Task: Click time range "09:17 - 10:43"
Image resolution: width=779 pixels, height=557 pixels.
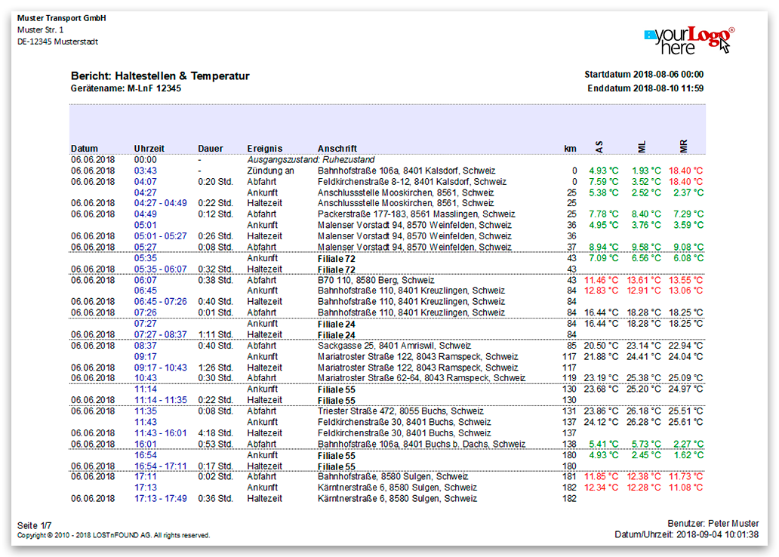Action: point(161,368)
